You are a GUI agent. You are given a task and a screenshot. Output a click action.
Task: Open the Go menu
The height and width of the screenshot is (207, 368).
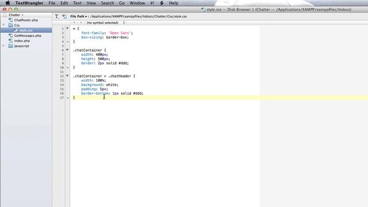pos(122,3)
